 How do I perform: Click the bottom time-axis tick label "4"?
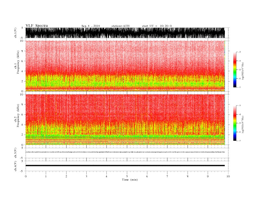tap(106, 176)
